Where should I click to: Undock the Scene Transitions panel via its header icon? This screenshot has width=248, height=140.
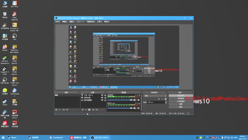click(166, 93)
